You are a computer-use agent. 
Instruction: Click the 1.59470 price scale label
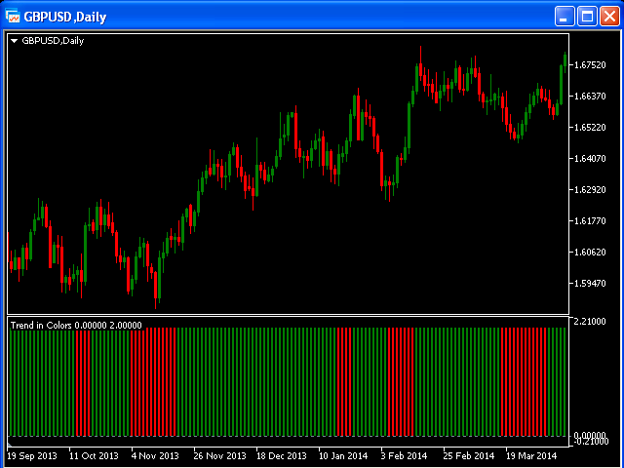589,284
